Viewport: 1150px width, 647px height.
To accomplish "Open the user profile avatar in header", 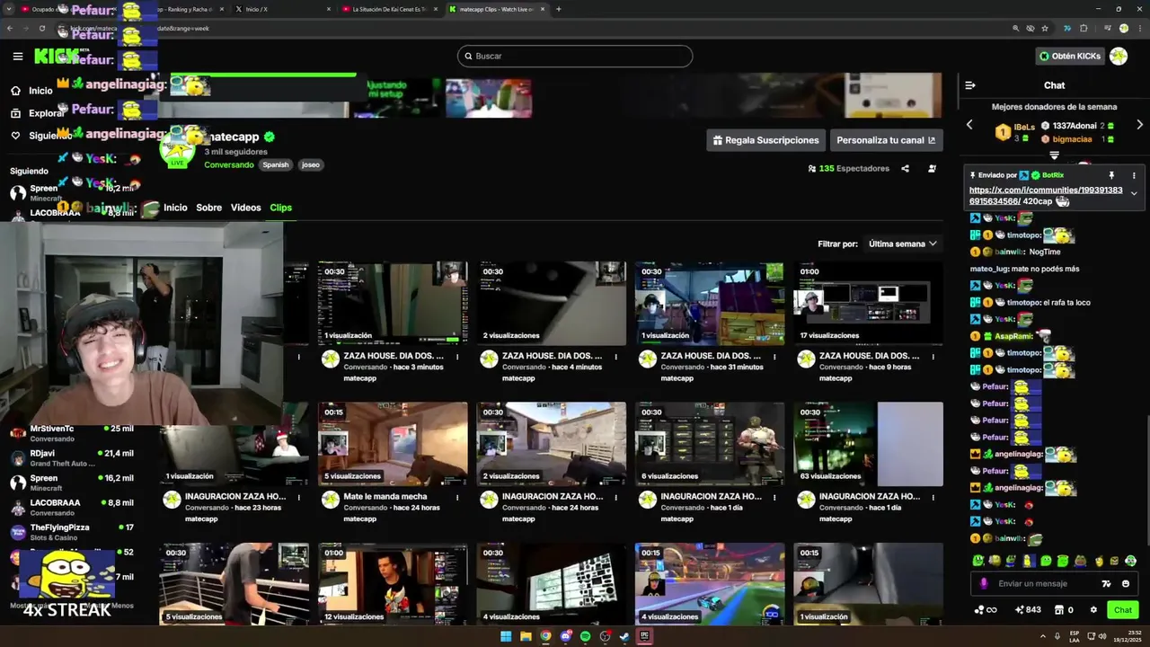I will tap(1119, 56).
